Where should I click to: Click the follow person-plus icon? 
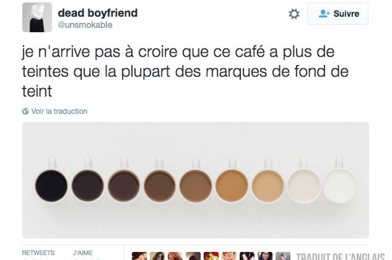324,14
